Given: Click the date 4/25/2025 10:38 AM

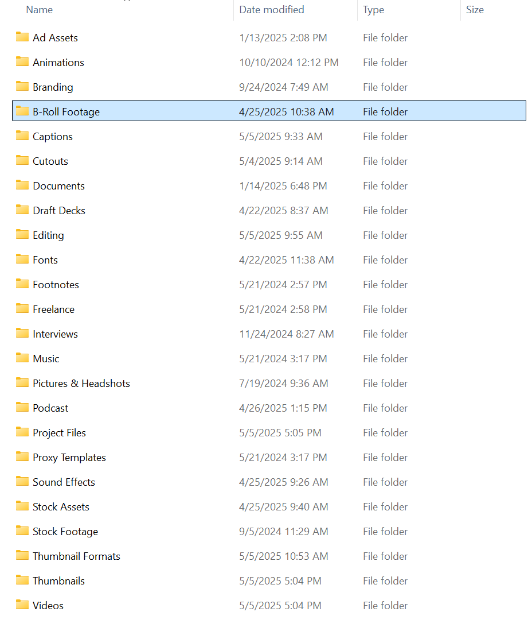Looking at the screenshot, I should pyautogui.click(x=286, y=112).
